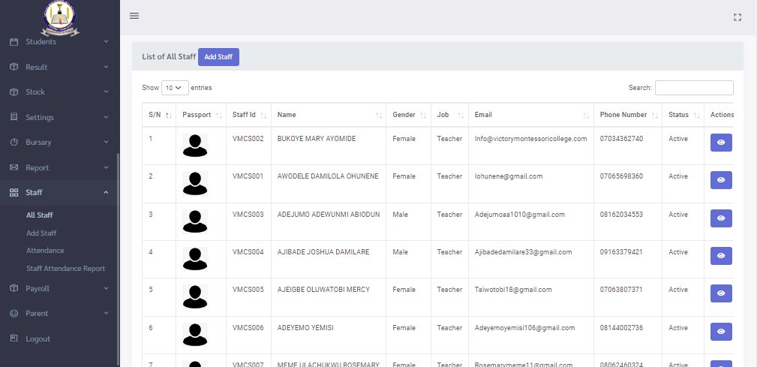Open Attendance submenu item
The height and width of the screenshot is (367, 757).
(x=45, y=251)
